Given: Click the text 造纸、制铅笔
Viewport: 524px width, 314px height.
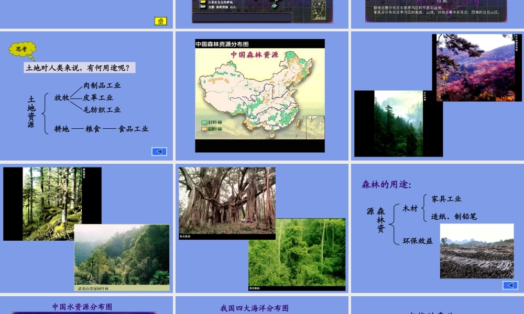Looking at the screenshot, I should 454,217.
